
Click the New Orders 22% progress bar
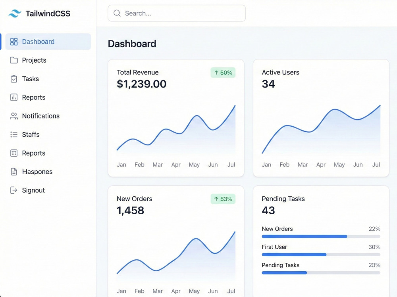pyautogui.click(x=321, y=236)
